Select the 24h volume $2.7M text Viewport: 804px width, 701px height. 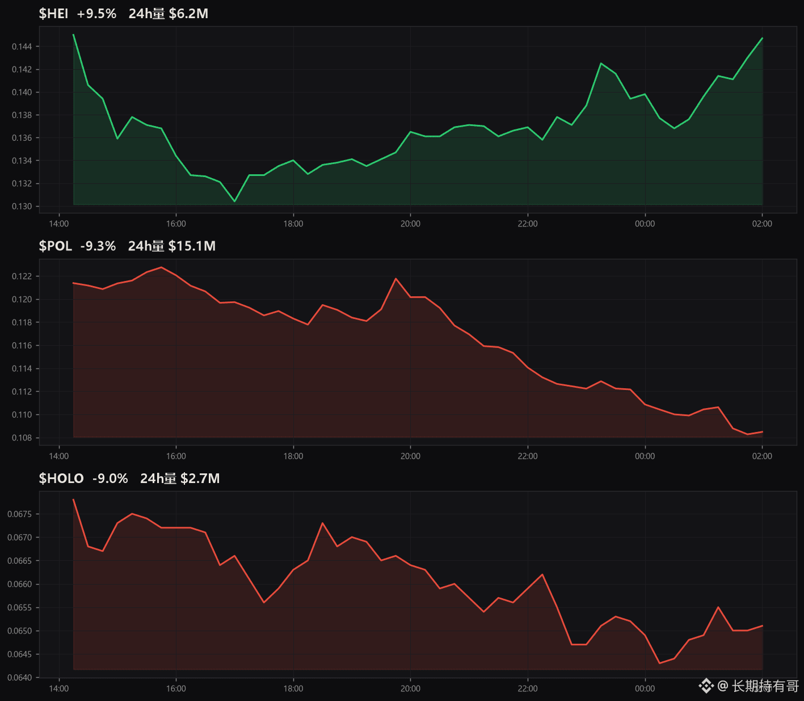tap(180, 478)
